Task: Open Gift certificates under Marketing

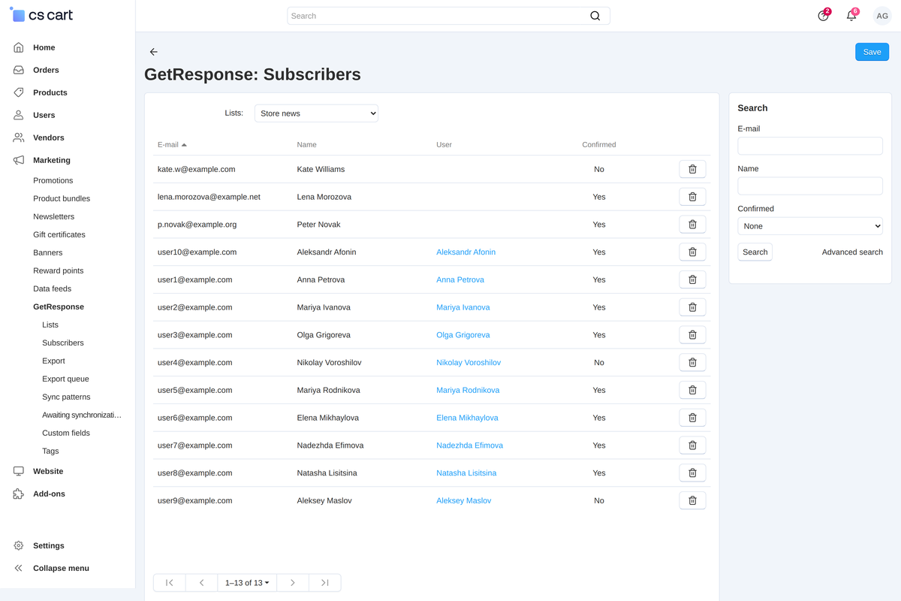Action: pyautogui.click(x=59, y=234)
